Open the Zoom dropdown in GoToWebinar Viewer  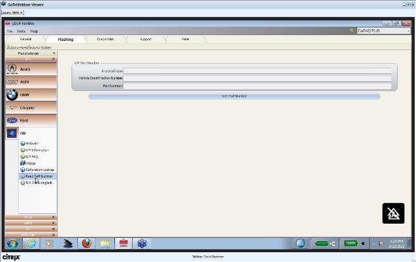coord(12,12)
